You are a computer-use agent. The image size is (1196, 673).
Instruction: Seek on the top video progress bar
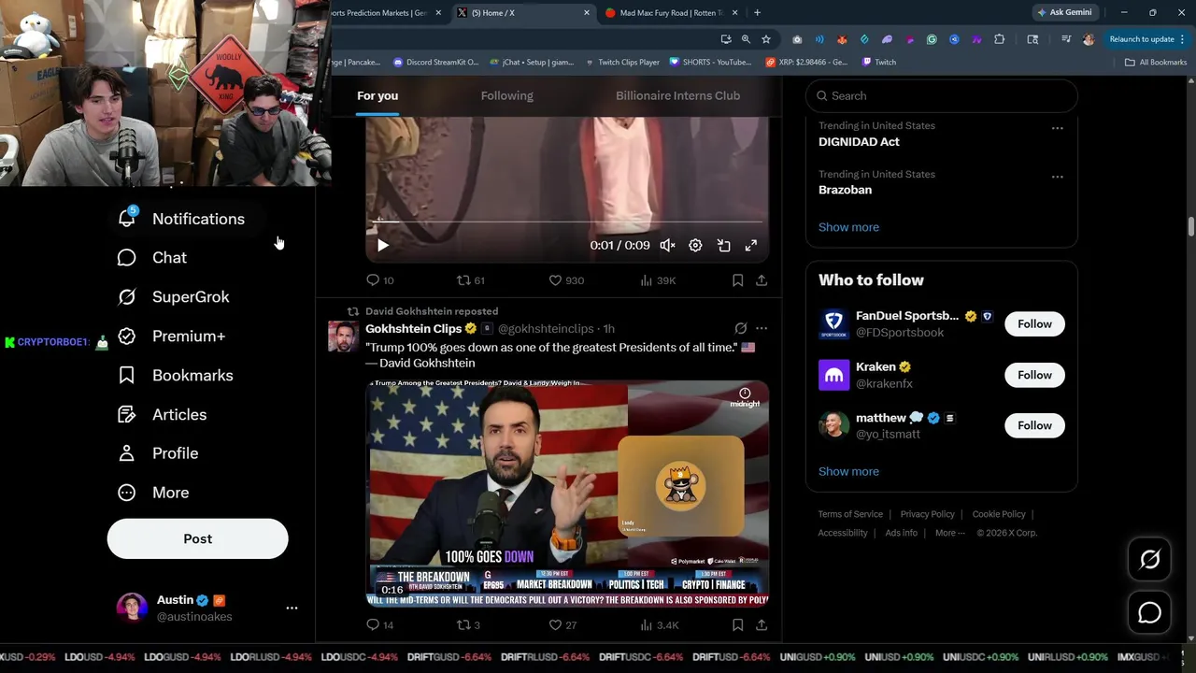coord(567,222)
